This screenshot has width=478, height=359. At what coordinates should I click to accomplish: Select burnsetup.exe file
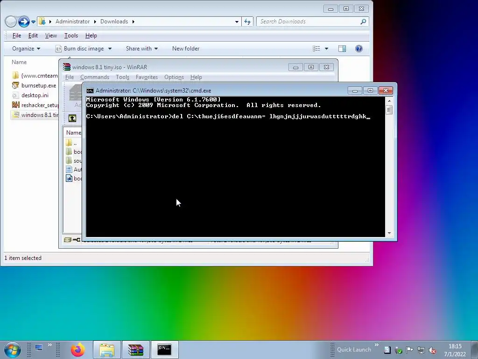(x=34, y=86)
